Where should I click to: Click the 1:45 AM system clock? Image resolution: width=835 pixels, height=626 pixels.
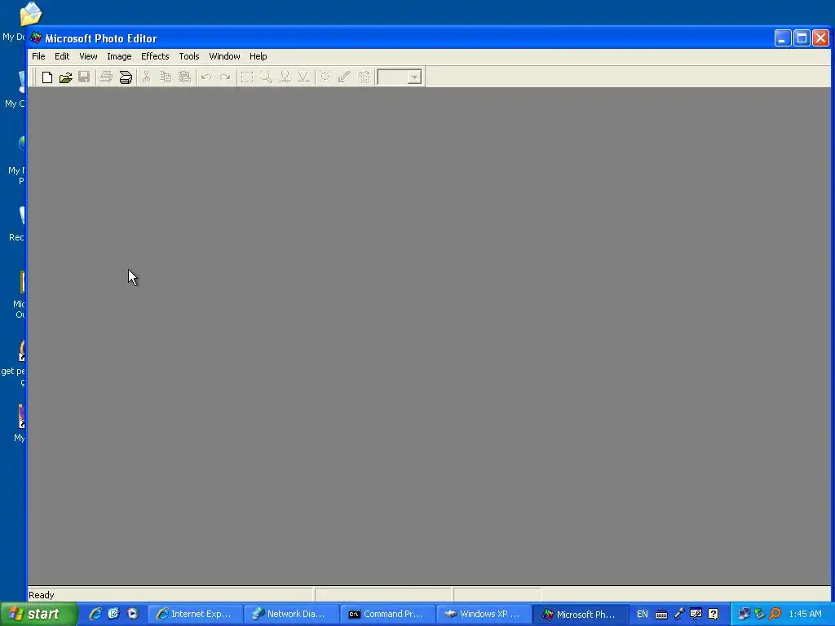805,615
